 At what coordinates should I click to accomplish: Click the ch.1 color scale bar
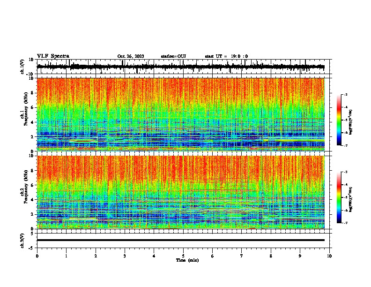(339, 120)
